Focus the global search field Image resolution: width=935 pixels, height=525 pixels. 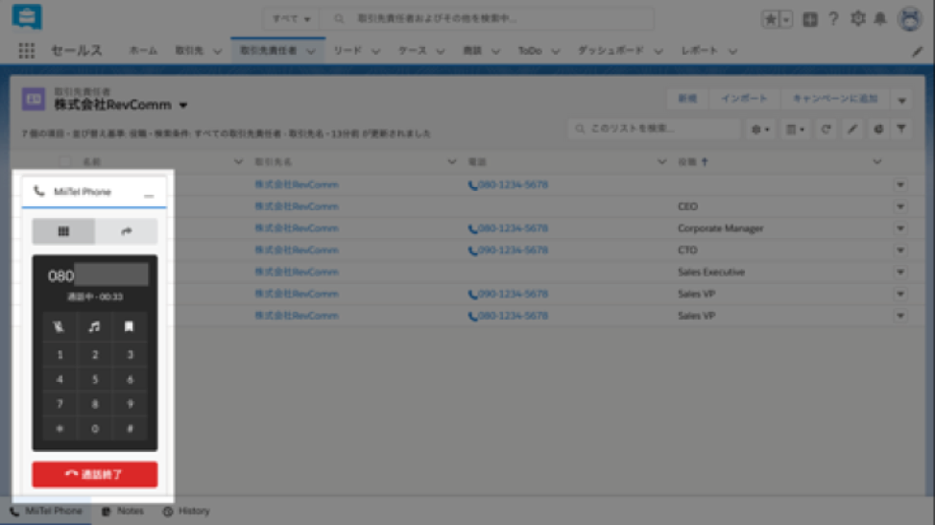(x=487, y=19)
